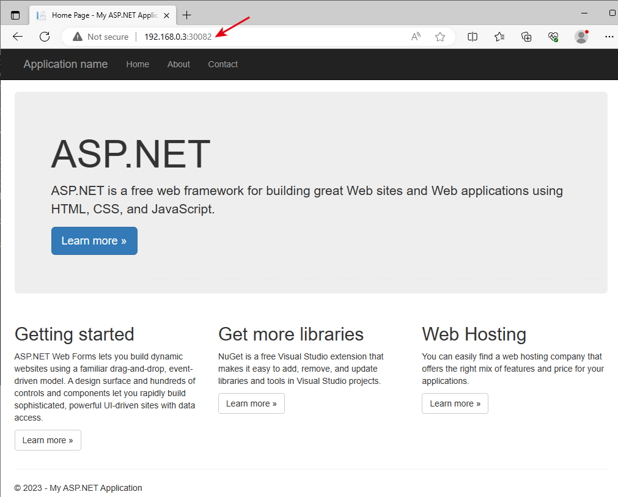Image resolution: width=618 pixels, height=497 pixels.
Task: Click the Application name brand link
Action: (65, 64)
